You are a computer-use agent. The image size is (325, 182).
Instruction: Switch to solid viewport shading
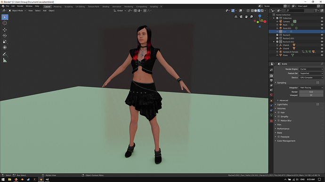(256, 10)
